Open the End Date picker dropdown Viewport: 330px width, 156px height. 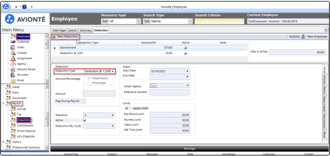pos(187,76)
